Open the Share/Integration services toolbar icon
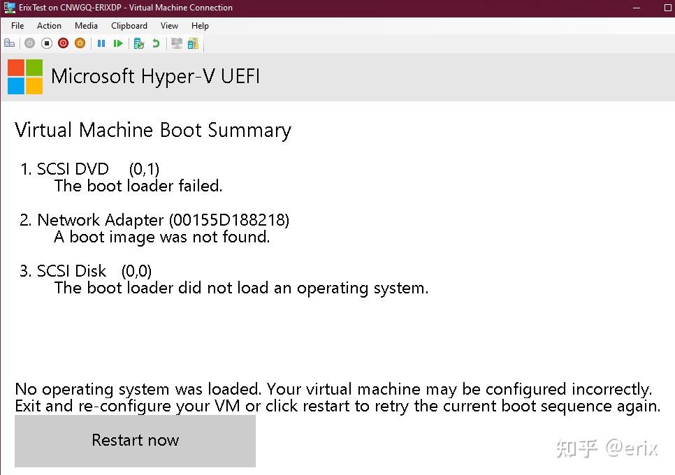Screen dimensions: 675x475 click(x=194, y=43)
